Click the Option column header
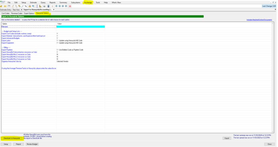The image size is (278, 147). pos(29,24)
